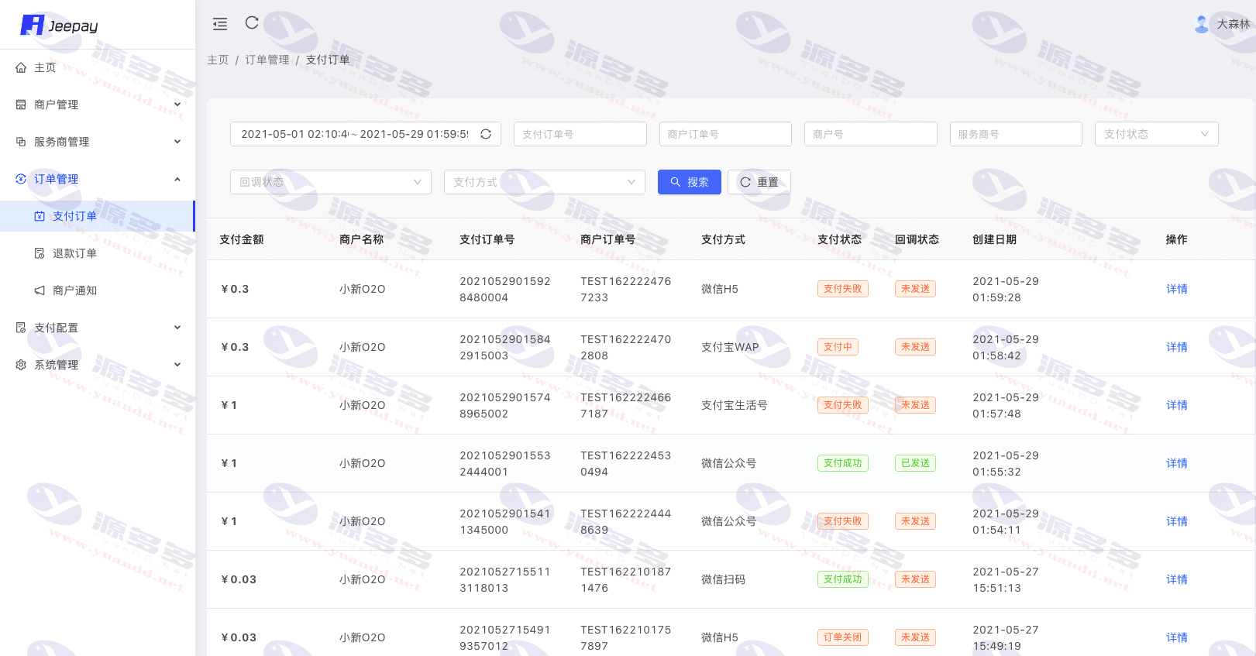
Task: Click the page reload icon in header
Action: tap(252, 23)
